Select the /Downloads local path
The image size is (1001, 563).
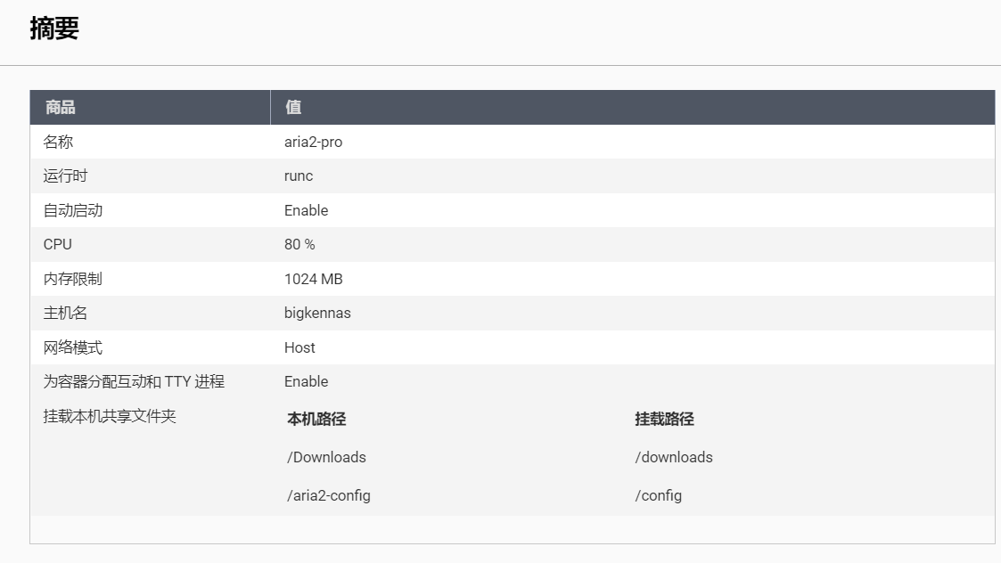[x=326, y=457]
